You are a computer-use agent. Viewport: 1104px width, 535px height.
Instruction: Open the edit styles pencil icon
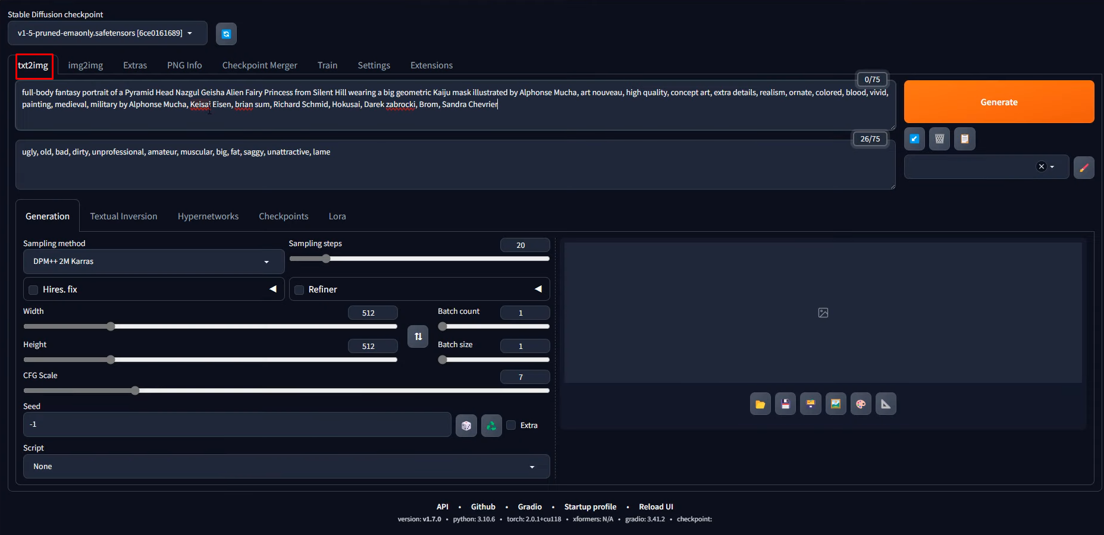(1084, 168)
